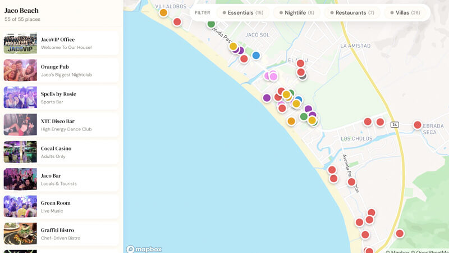Click the Orange Pub thumbnail photo
Viewport: 449px width, 253px height.
[20, 70]
